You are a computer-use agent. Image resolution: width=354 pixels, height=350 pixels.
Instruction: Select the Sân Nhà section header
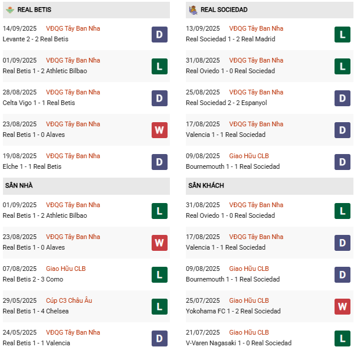[19, 185]
